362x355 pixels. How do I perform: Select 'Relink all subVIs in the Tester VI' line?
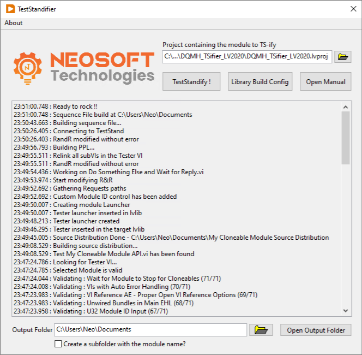[78, 156]
